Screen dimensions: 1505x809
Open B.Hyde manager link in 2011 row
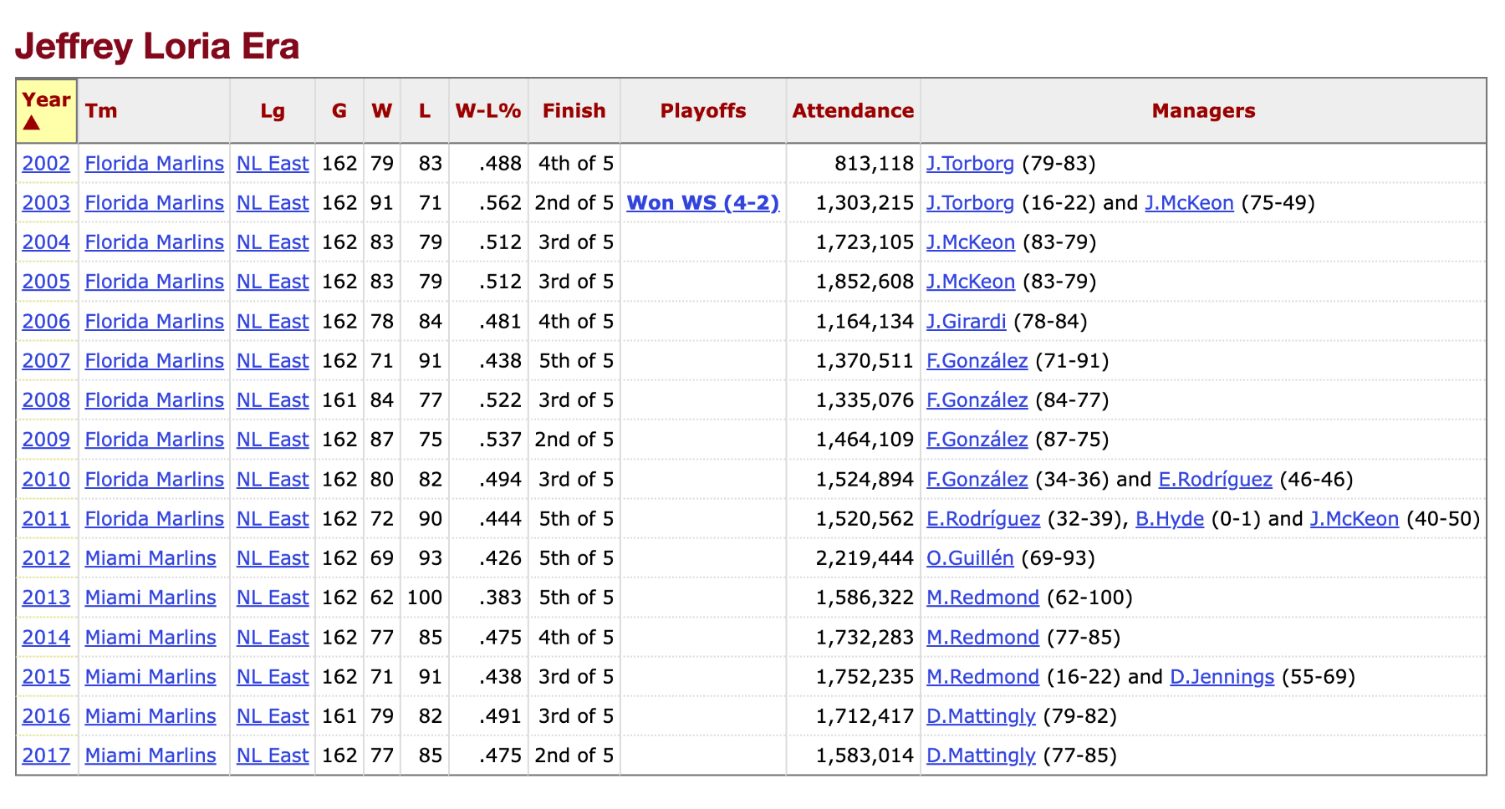[1169, 519]
